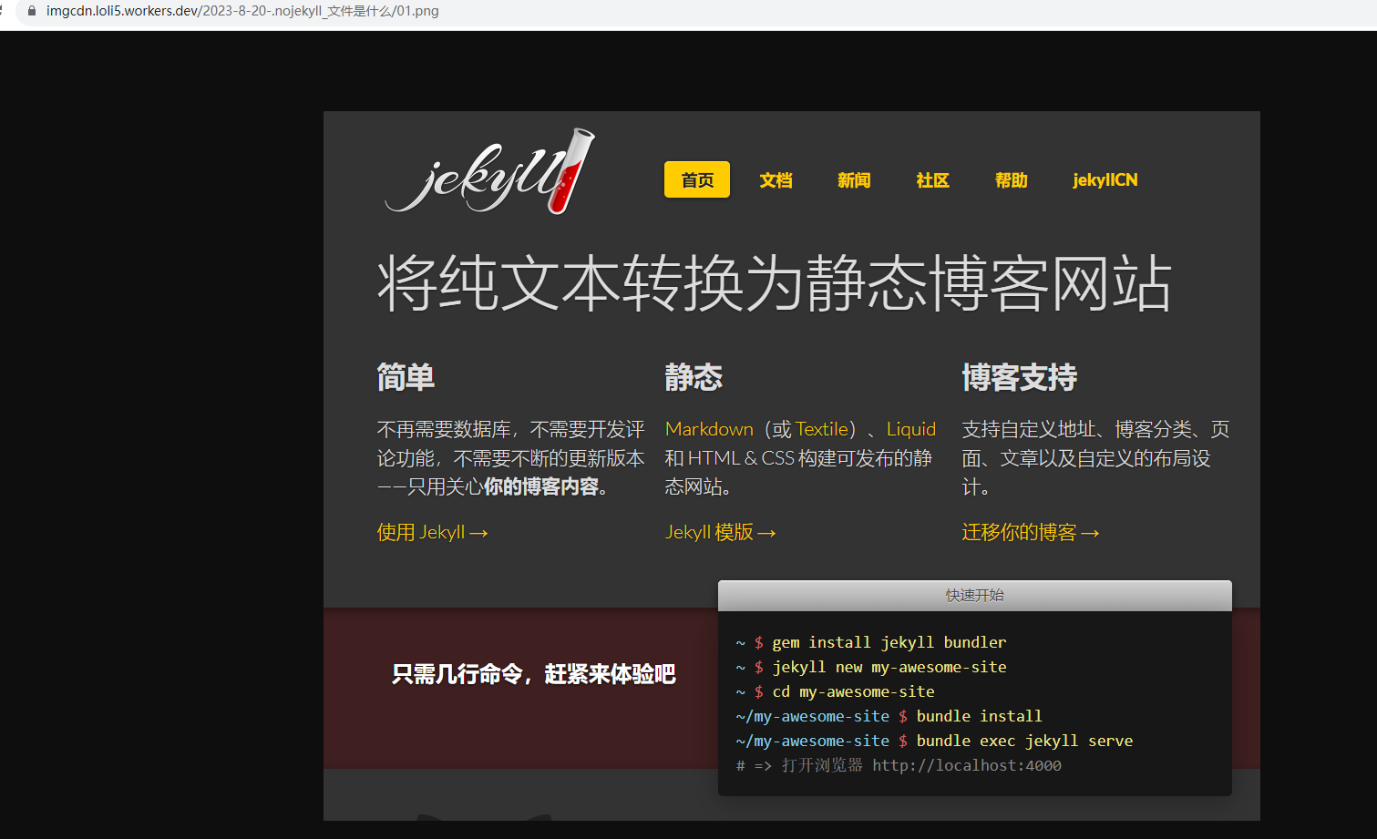Click the Jekyll test tube logo

pos(490,172)
